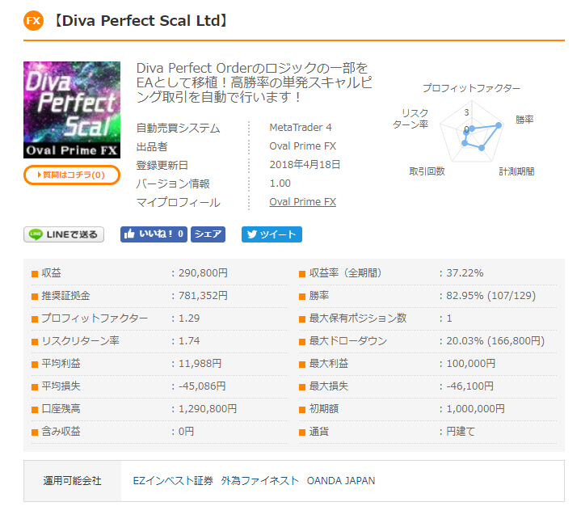Select the OANDA JAPAN broker name

point(341,481)
